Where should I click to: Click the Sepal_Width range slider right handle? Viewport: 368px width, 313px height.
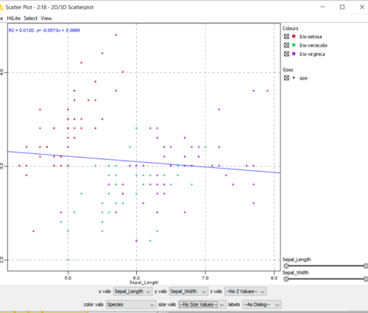point(366,279)
